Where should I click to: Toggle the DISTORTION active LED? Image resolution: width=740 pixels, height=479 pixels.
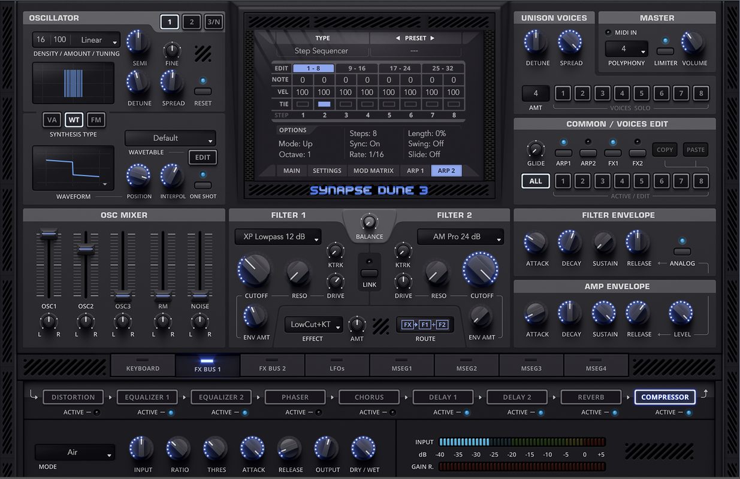[96, 413]
